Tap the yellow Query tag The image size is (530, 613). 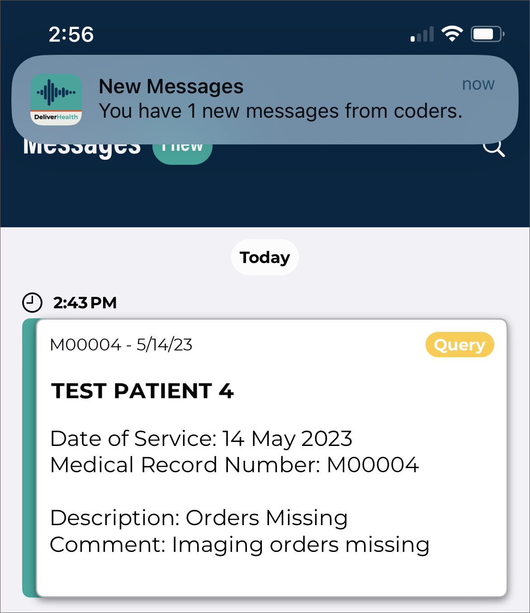(x=459, y=345)
